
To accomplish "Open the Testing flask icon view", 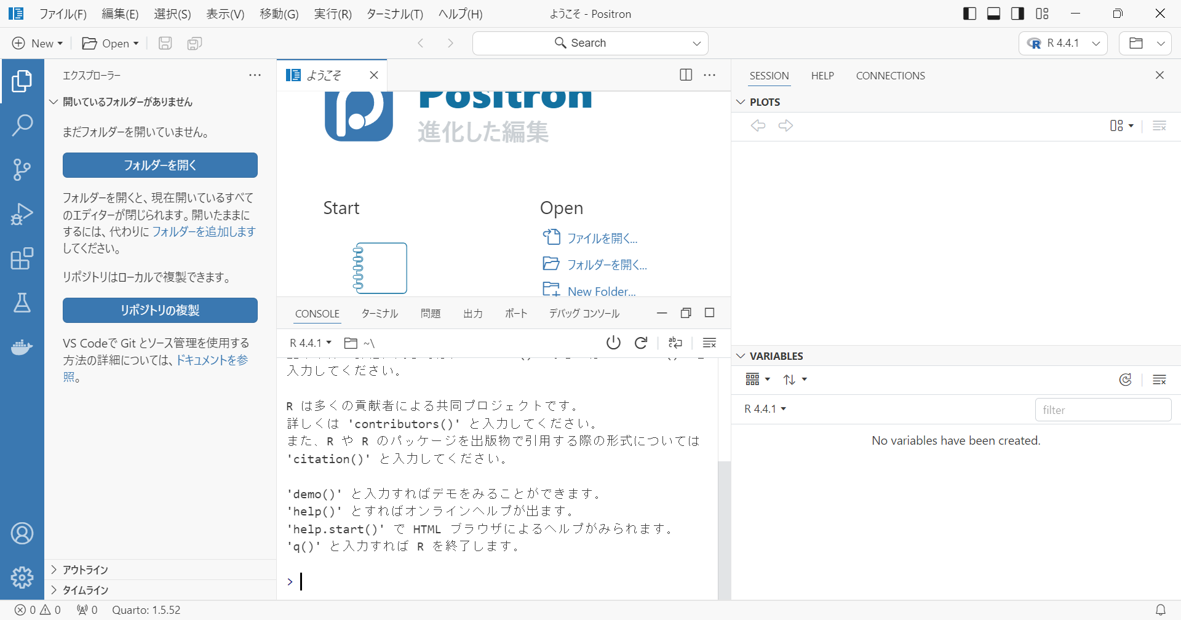I will tap(22, 303).
